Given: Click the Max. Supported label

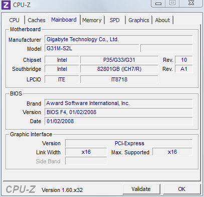Looking at the screenshot, I should point(130,152).
